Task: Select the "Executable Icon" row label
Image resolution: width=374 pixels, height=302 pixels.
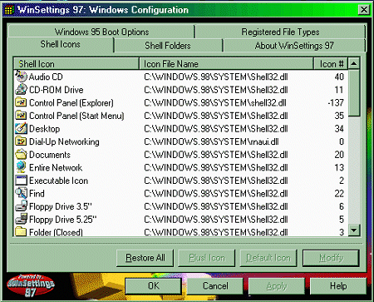Action: [59, 181]
